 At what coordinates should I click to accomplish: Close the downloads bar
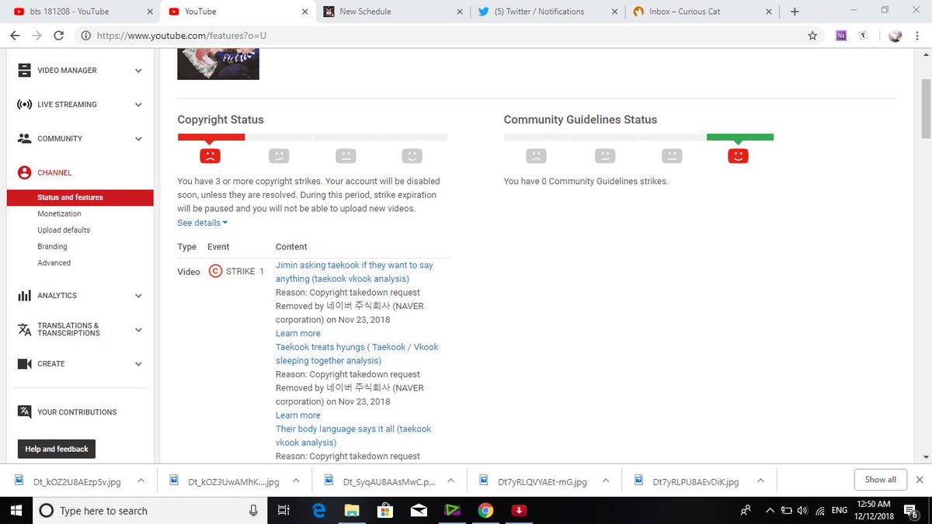coord(920,480)
